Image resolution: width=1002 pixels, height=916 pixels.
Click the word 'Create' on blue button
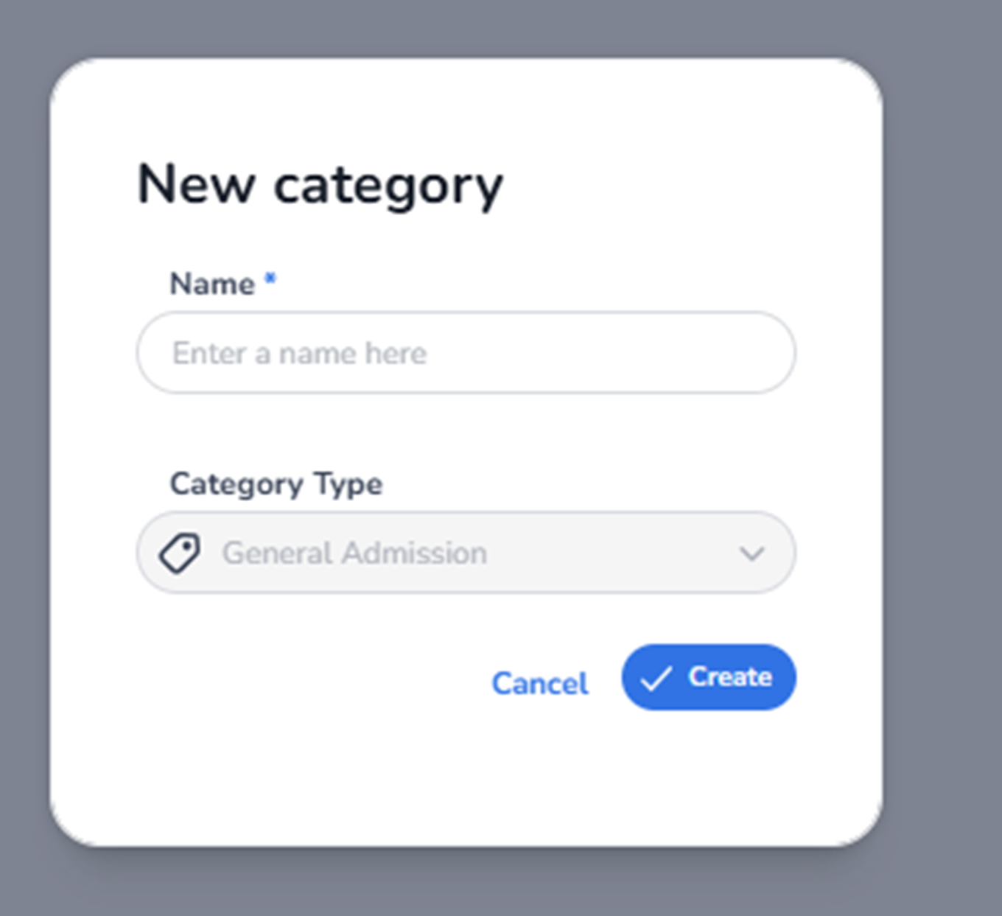730,676
